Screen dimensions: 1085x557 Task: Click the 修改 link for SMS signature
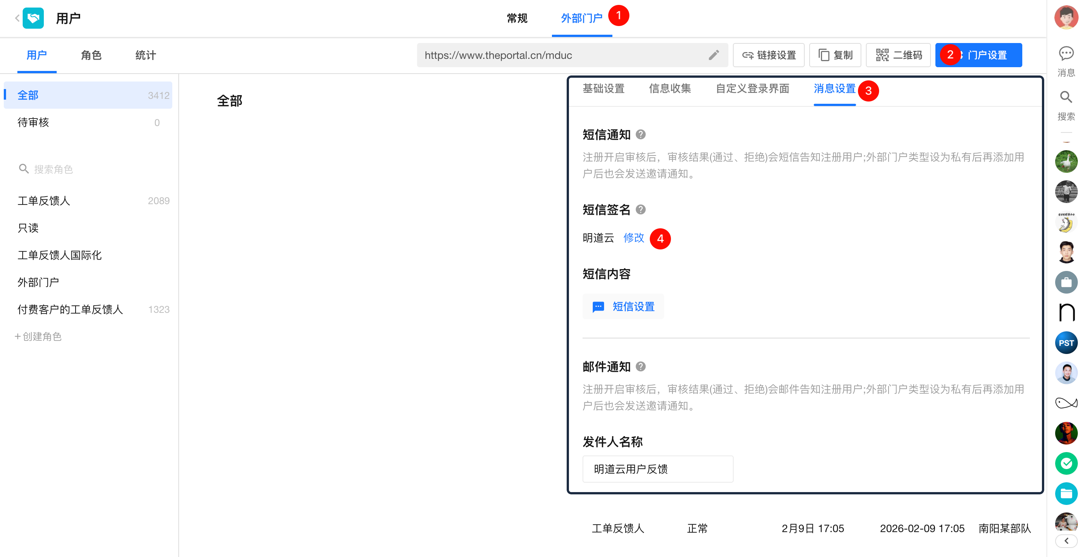tap(634, 238)
